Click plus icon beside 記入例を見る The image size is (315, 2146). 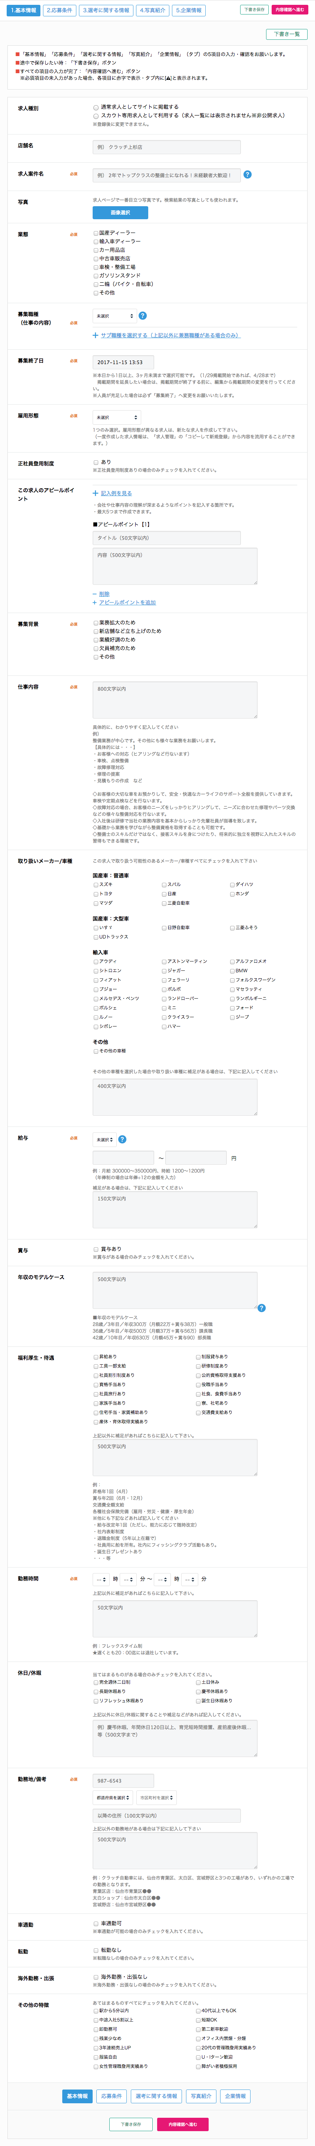(96, 493)
